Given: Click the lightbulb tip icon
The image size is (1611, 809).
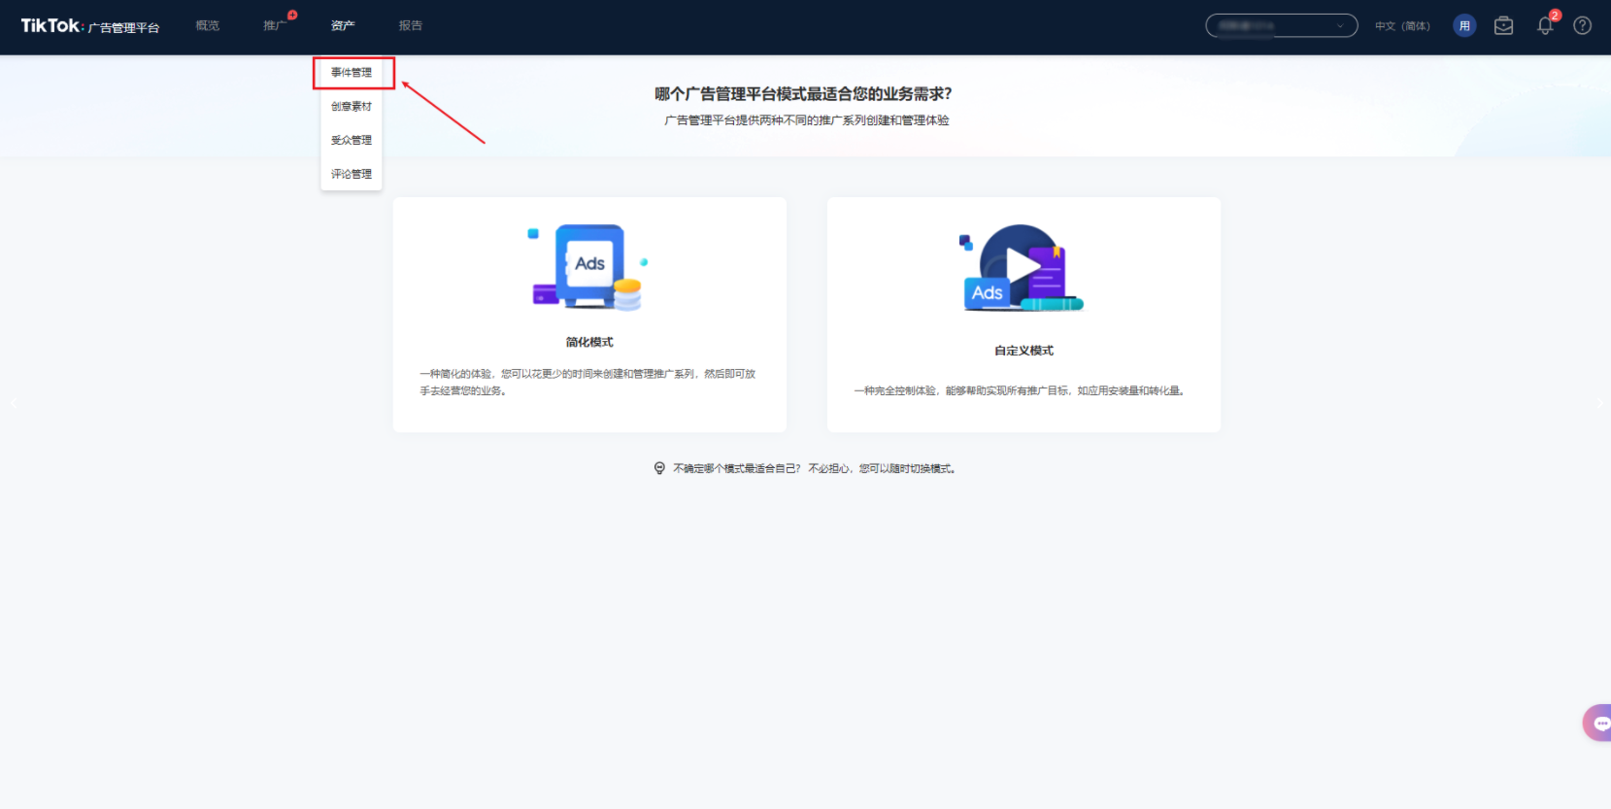Looking at the screenshot, I should click(x=659, y=468).
